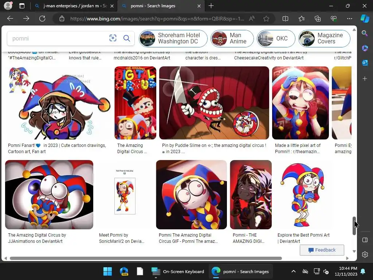The width and height of the screenshot is (373, 280).
Task: Select the Man Anime suggestion chip
Action: pyautogui.click(x=232, y=38)
